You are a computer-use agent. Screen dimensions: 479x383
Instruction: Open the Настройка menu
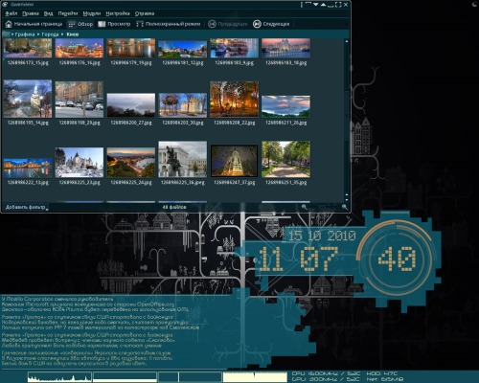(118, 13)
